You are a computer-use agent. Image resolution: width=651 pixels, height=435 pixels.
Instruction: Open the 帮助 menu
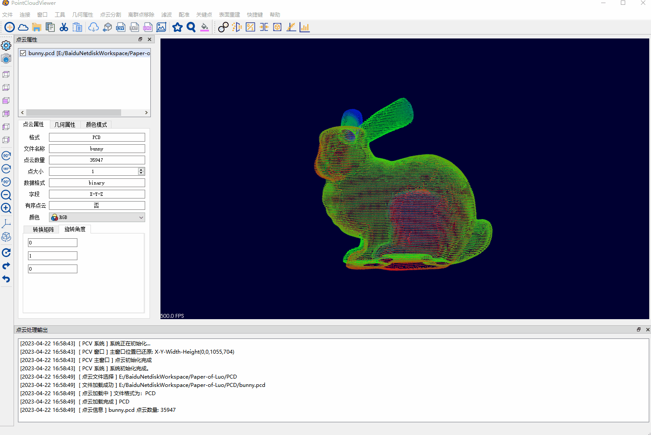[275, 15]
